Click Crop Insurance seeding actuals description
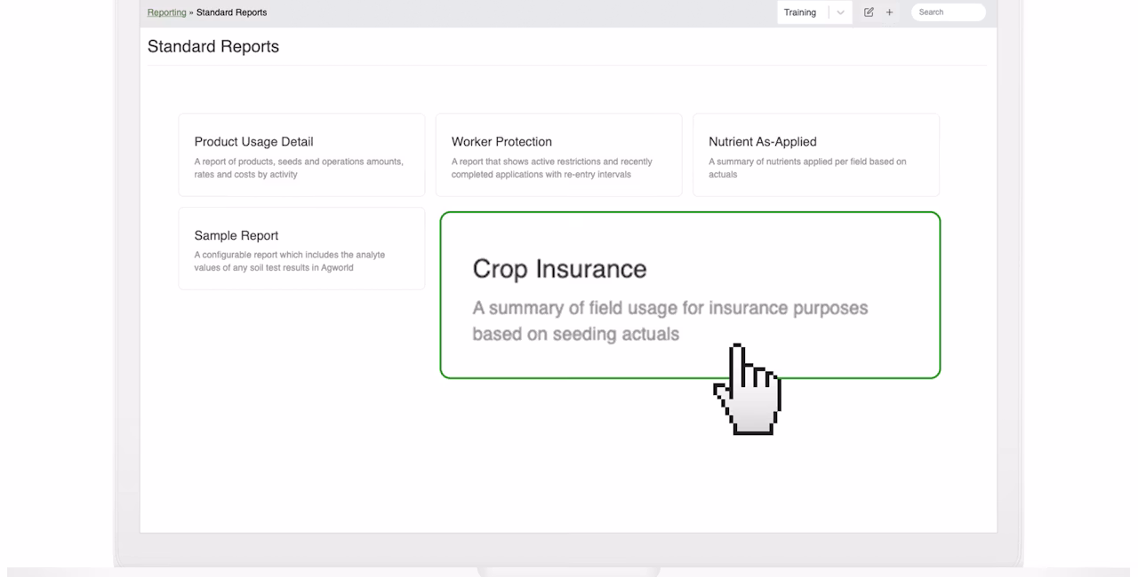The width and height of the screenshot is (1138, 577). (x=669, y=320)
